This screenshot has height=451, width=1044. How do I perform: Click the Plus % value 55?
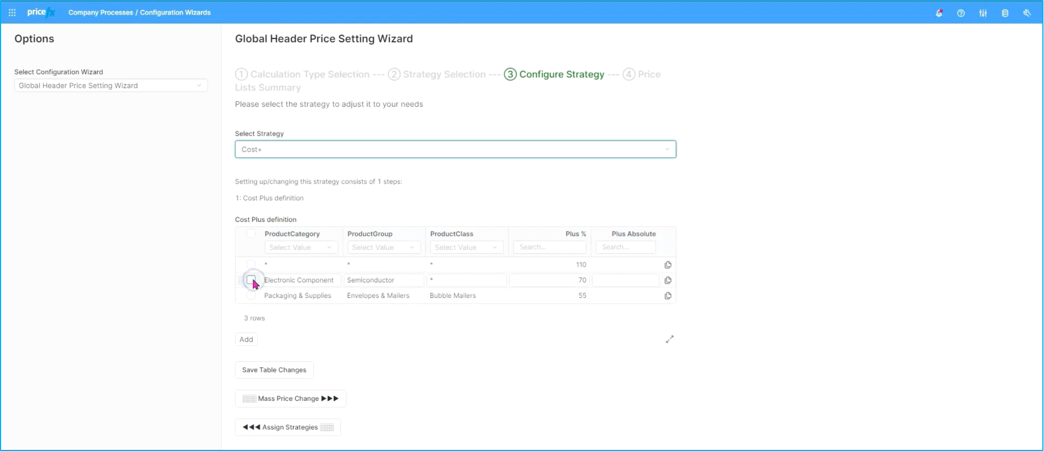tap(582, 296)
